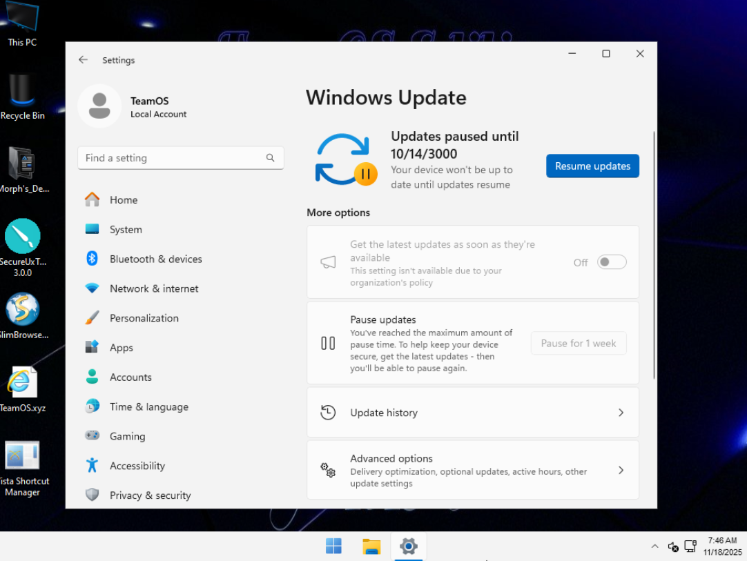Click the Privacy & security shield icon
The image size is (747, 561).
coord(92,495)
